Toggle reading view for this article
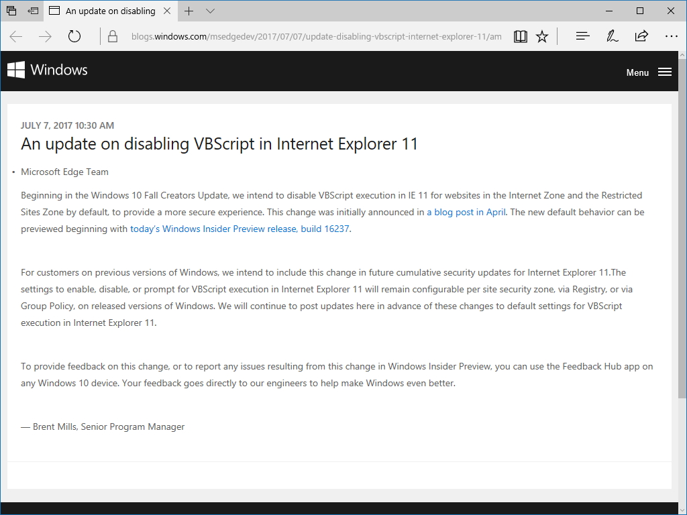 coord(521,36)
